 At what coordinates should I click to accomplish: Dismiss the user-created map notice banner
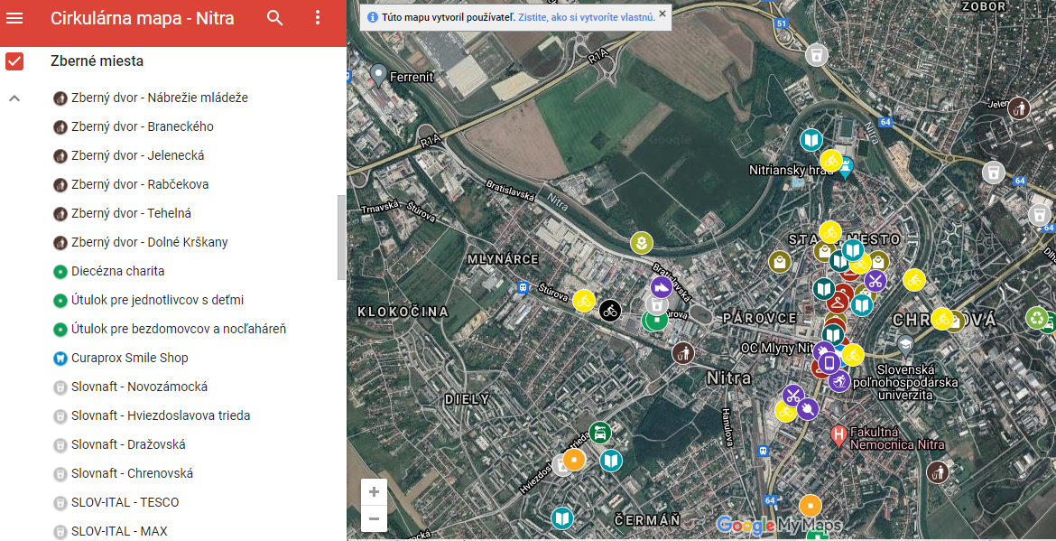coord(662,15)
